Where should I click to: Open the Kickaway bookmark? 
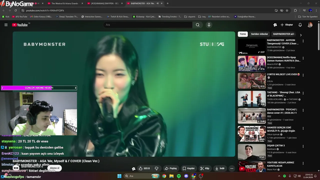click(x=144, y=17)
